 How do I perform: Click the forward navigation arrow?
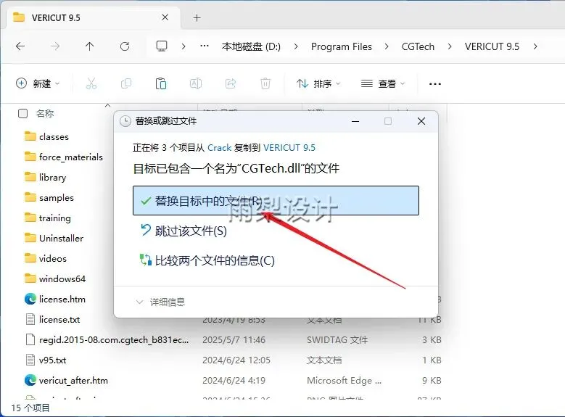(x=55, y=46)
